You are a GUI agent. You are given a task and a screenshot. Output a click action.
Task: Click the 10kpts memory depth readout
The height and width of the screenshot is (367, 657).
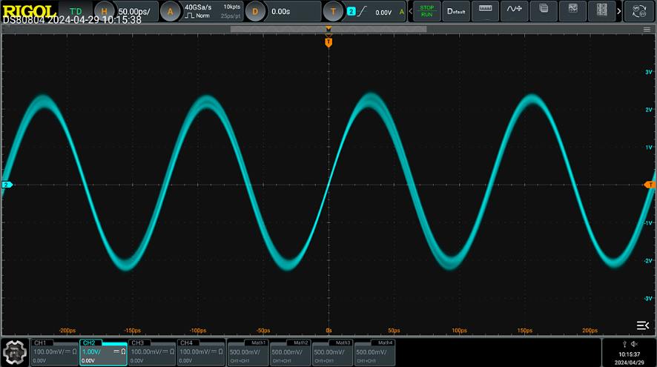coord(231,7)
